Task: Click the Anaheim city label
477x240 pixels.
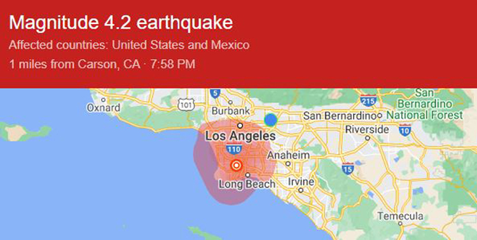Action: (x=288, y=156)
